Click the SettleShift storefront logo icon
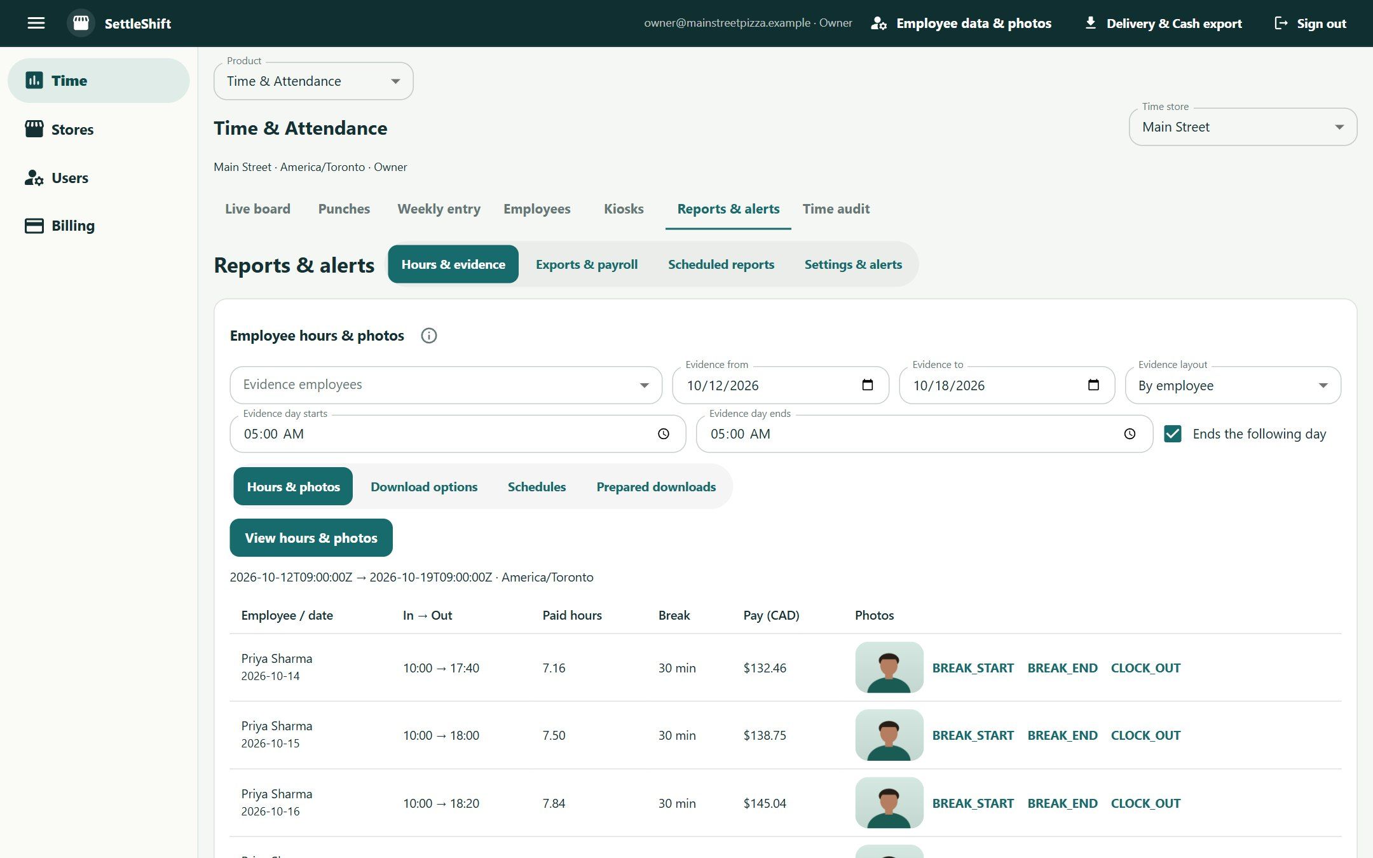Image resolution: width=1373 pixels, height=858 pixels. pos(81,24)
